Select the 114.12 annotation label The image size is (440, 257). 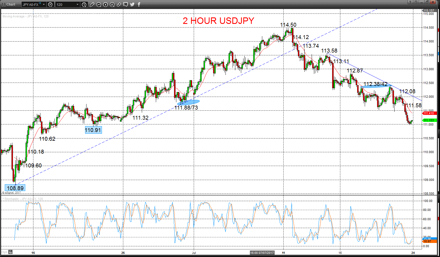(301, 37)
